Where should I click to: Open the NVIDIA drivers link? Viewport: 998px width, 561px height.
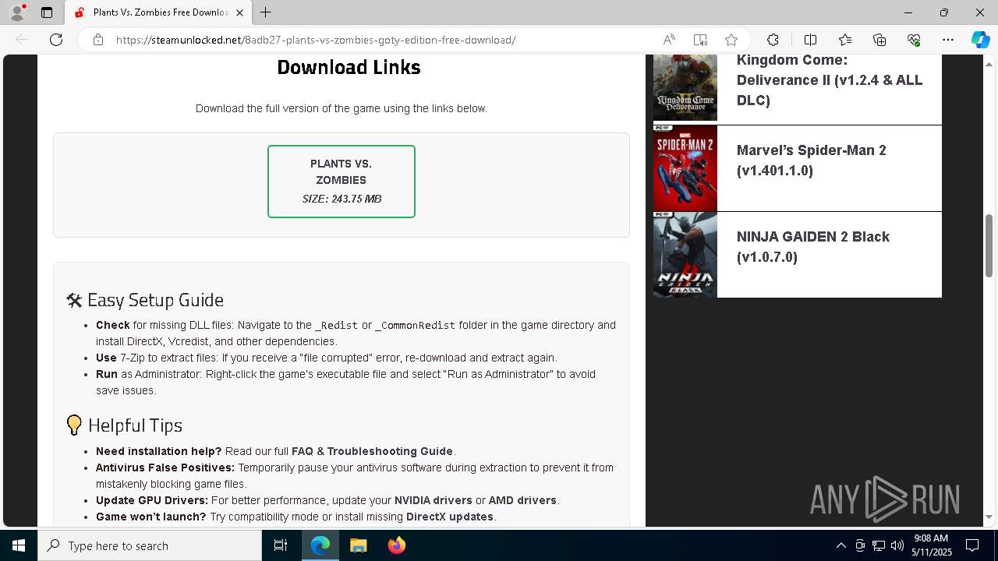pos(434,500)
